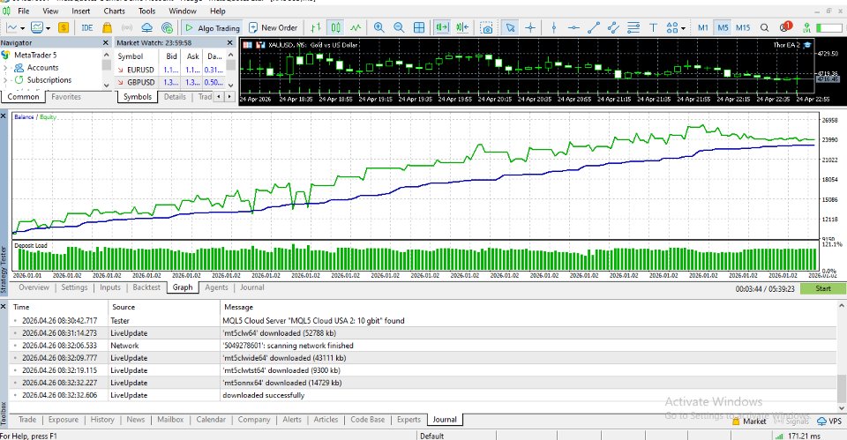
Task: Open the Signals broadcast icon
Action: pos(127,27)
